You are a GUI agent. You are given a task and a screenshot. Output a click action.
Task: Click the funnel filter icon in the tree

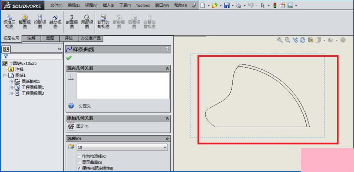coord(6,56)
